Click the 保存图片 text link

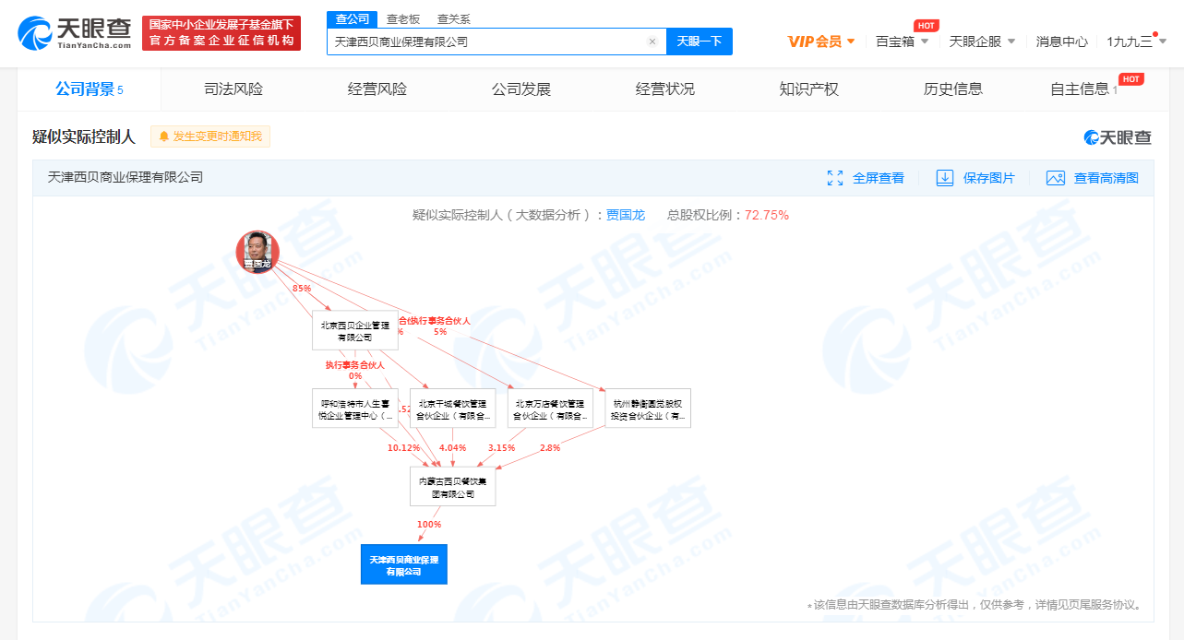click(989, 178)
